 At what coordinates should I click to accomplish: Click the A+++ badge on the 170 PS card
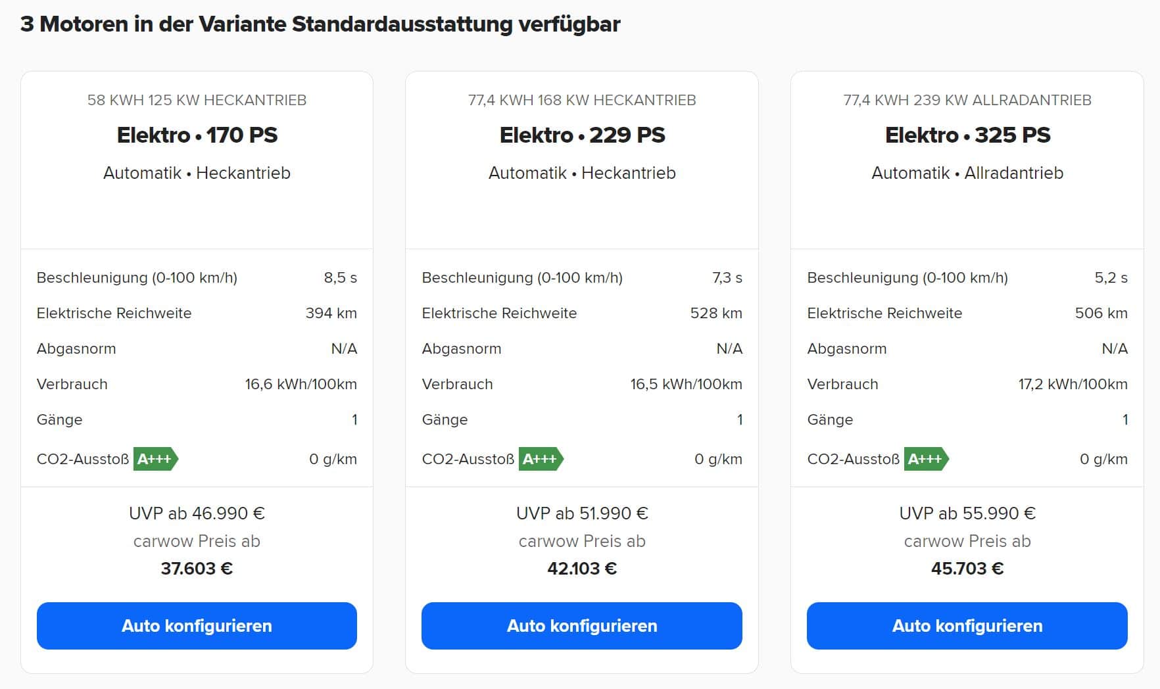156,459
